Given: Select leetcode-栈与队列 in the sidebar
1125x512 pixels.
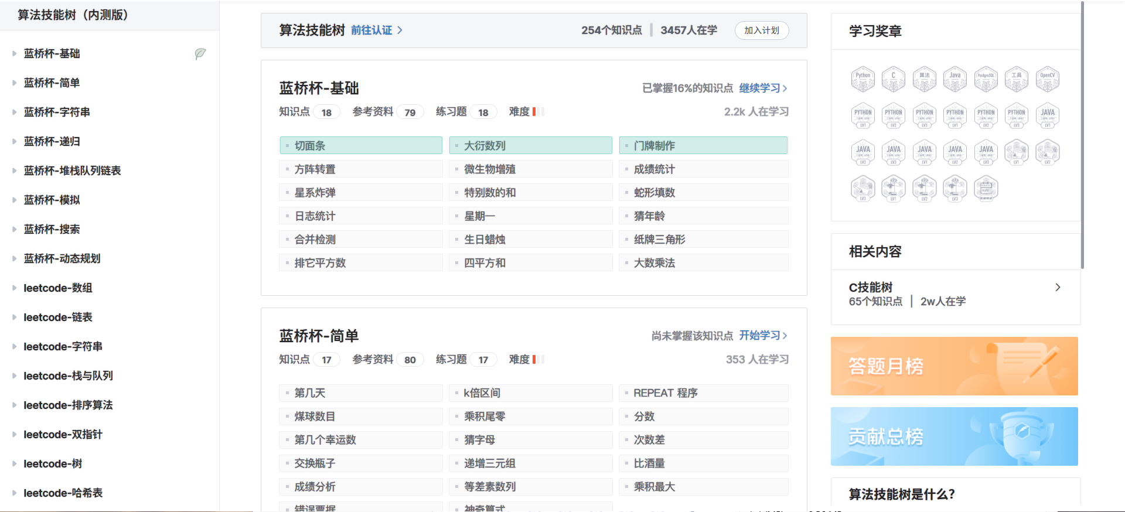Looking at the screenshot, I should point(68,376).
